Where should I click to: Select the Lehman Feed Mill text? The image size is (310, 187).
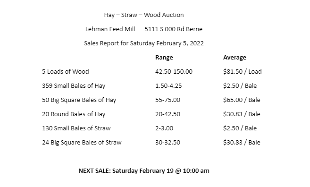[x=110, y=29]
